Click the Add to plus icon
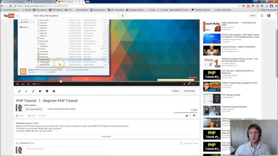This screenshot has width=278, height=156. click(x=17, y=116)
